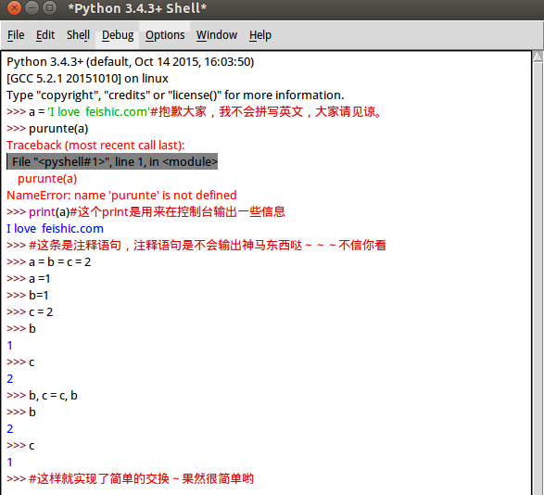Click the NameError message line
Screen dimensions: 544x495
(121, 195)
